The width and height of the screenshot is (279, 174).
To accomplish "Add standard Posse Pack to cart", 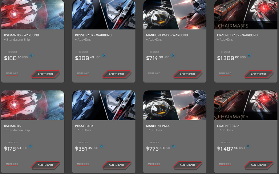I will [x=116, y=165].
